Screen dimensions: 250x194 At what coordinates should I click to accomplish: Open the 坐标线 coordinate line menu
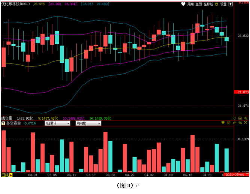(208, 4)
